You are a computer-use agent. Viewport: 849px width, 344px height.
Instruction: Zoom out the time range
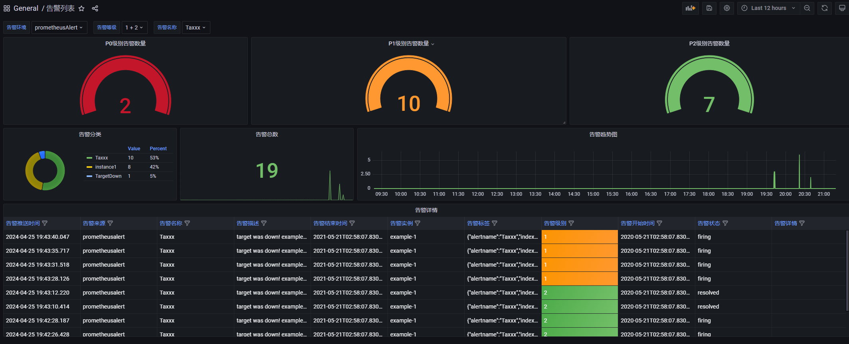point(807,8)
